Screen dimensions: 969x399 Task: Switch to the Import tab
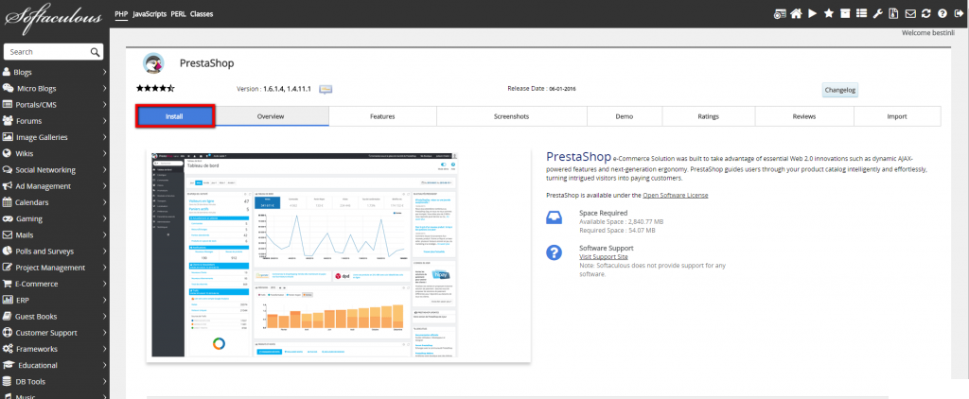pos(897,116)
